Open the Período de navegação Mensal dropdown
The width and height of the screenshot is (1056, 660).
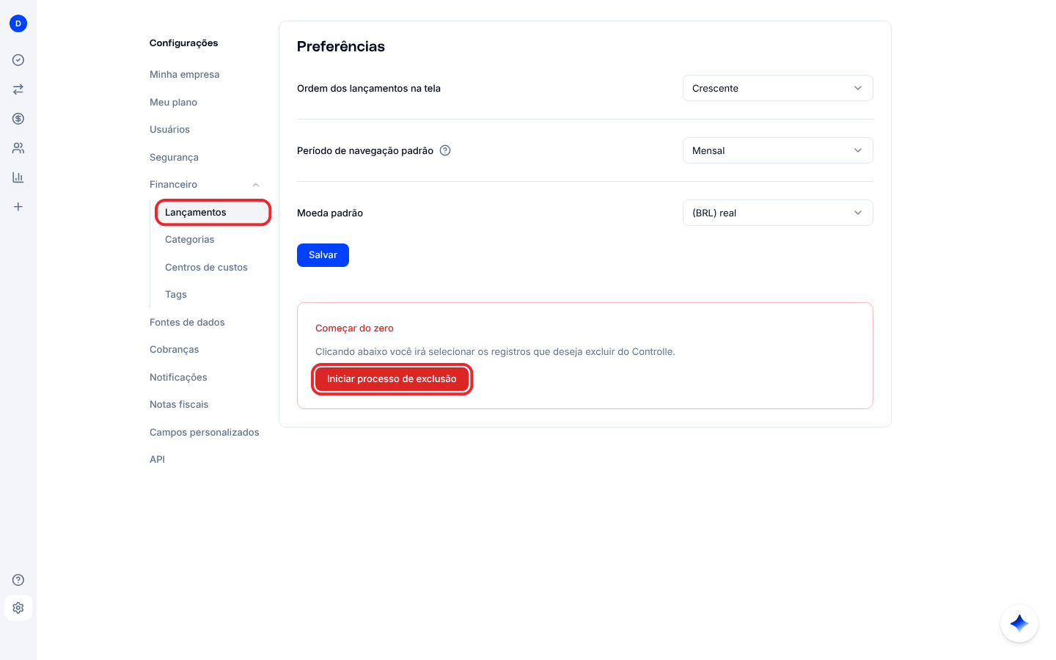[777, 150]
